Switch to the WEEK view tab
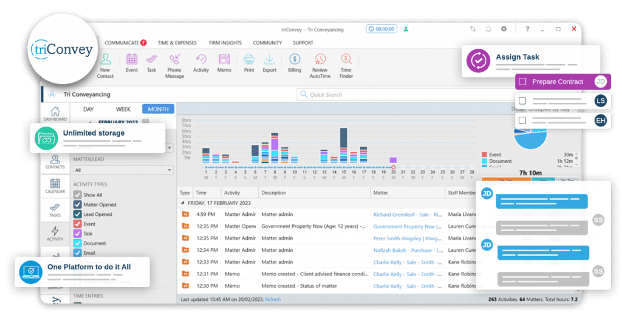This screenshot has width=622, height=326. (123, 109)
